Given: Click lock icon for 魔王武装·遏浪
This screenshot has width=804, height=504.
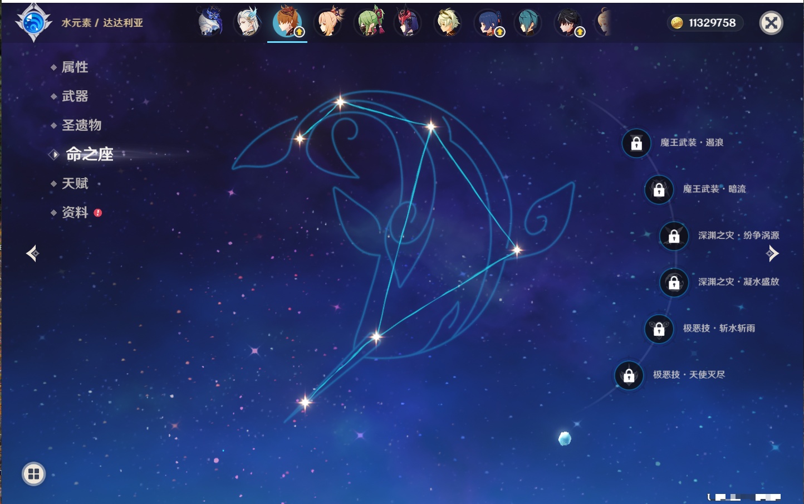Looking at the screenshot, I should [x=636, y=143].
